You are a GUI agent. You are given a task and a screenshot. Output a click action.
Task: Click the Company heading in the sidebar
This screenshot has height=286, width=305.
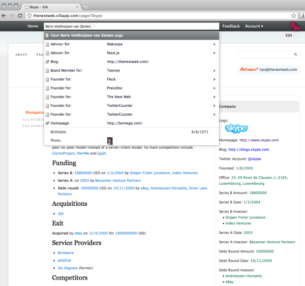click(227, 106)
